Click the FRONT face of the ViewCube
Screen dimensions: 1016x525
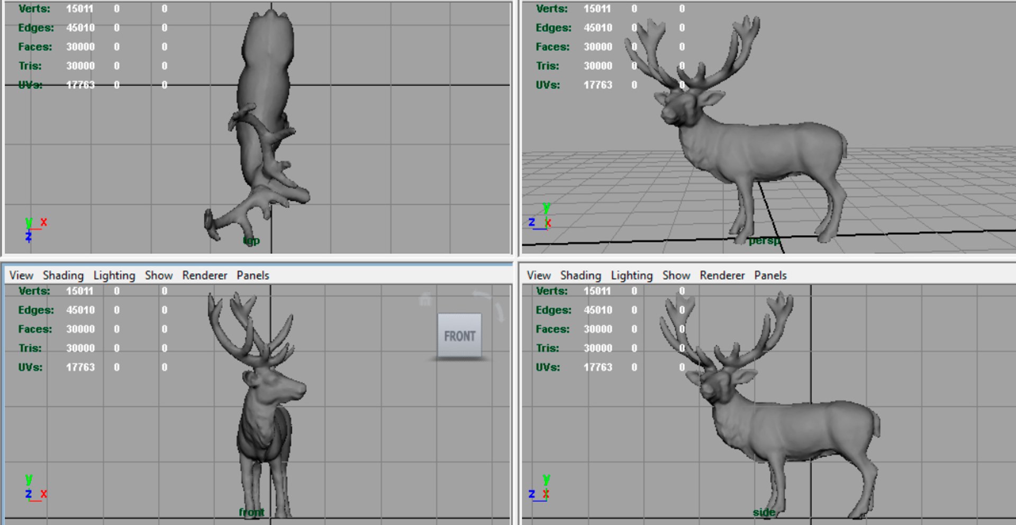(x=459, y=335)
